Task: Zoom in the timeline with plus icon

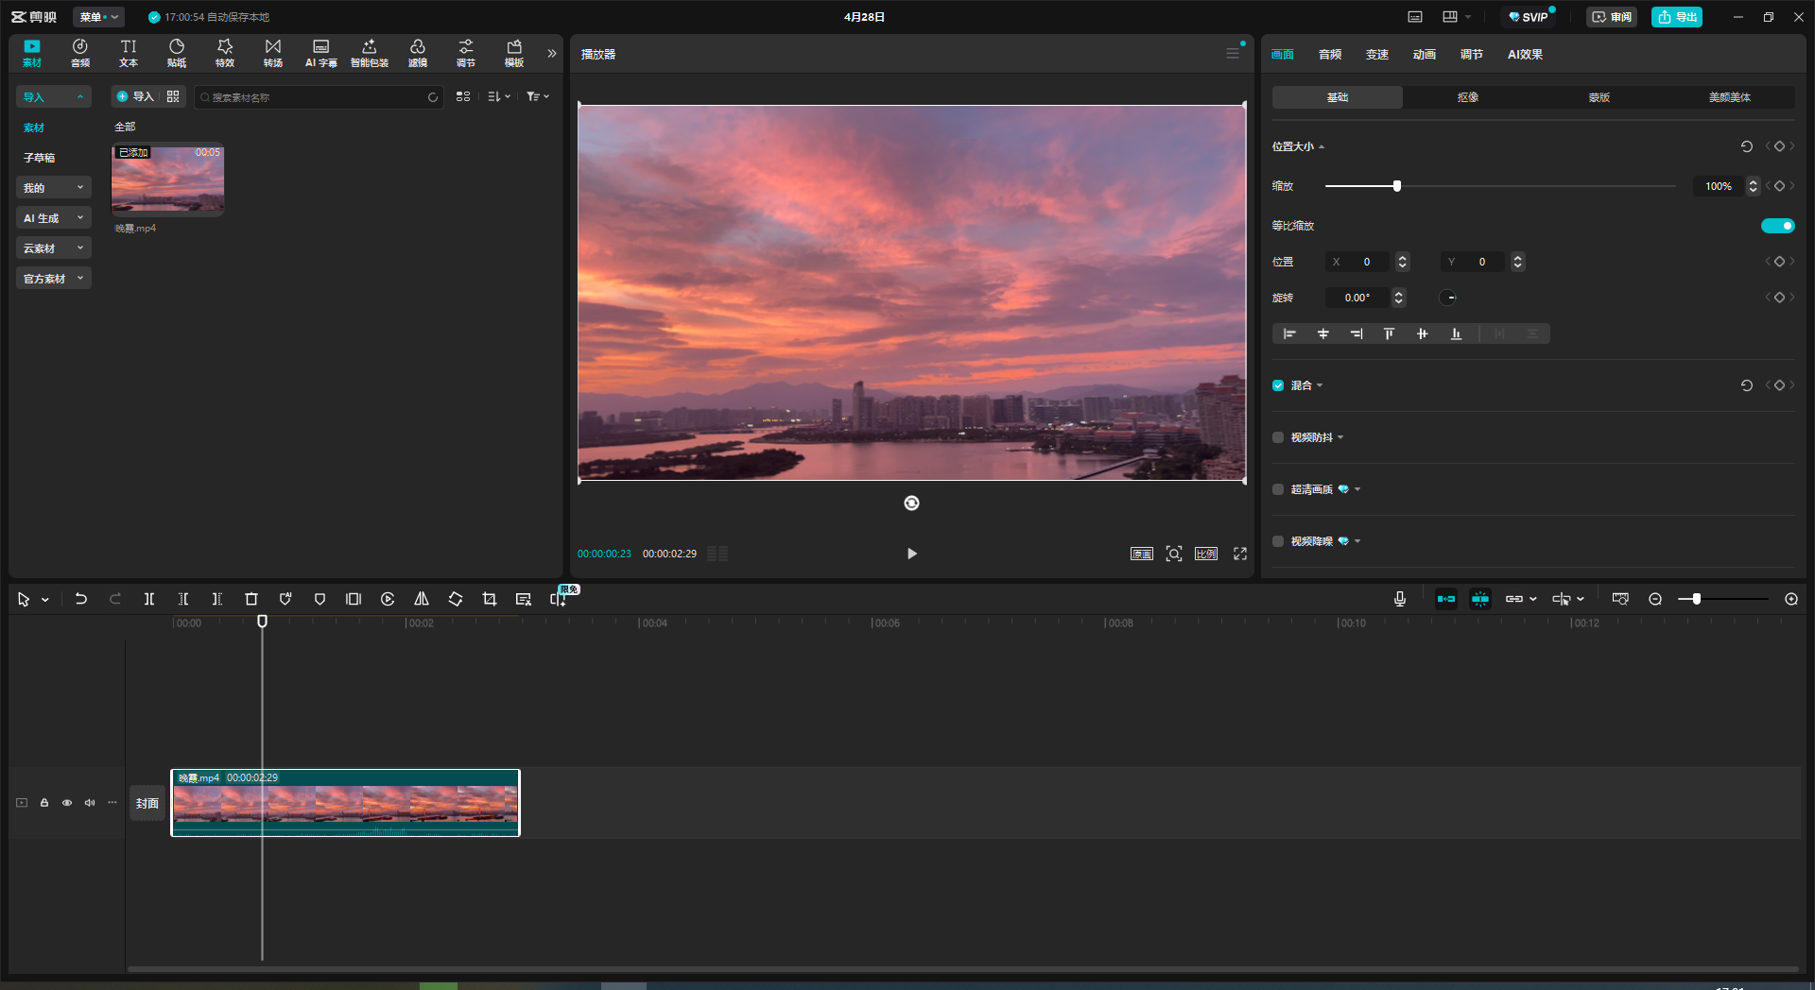Action: coord(1791,599)
